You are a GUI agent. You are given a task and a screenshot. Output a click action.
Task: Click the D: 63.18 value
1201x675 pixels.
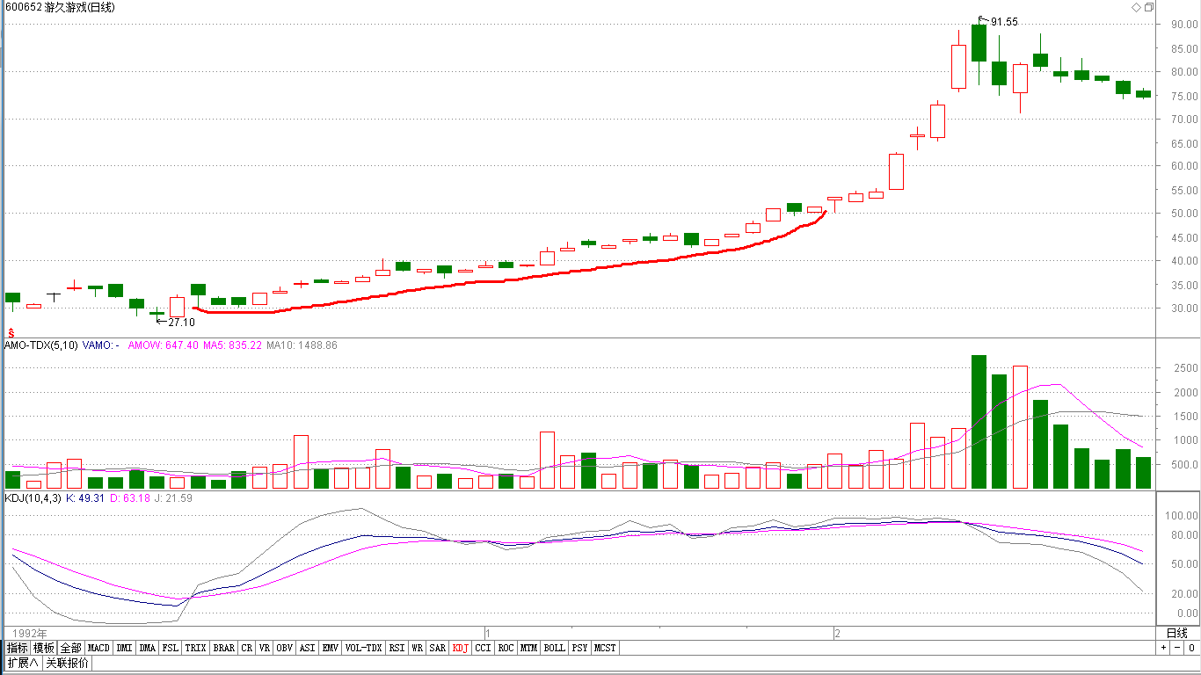(x=128, y=498)
